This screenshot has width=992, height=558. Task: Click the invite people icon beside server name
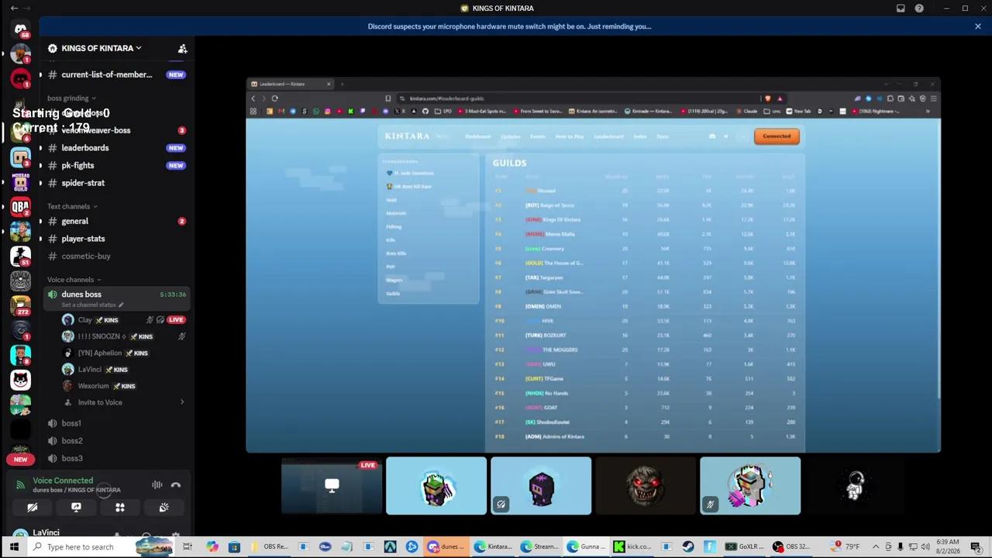(182, 48)
